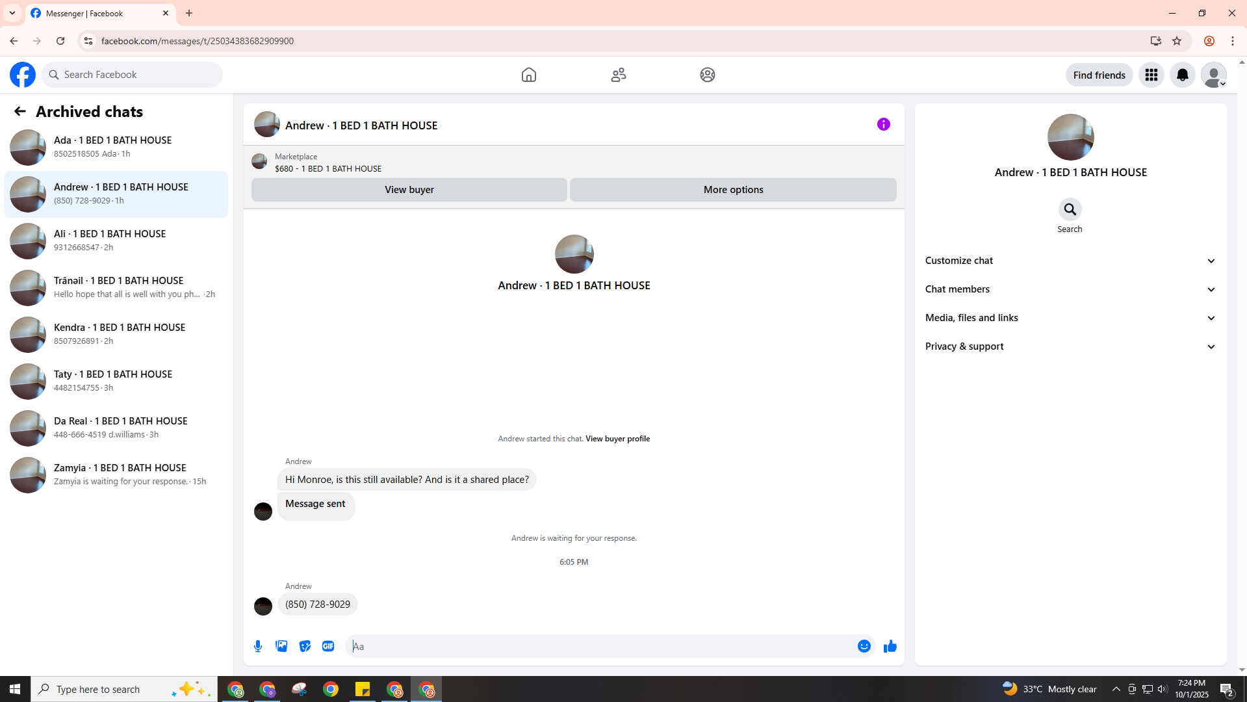Open the volume control in system tray
The height and width of the screenshot is (702, 1247).
tap(1163, 689)
